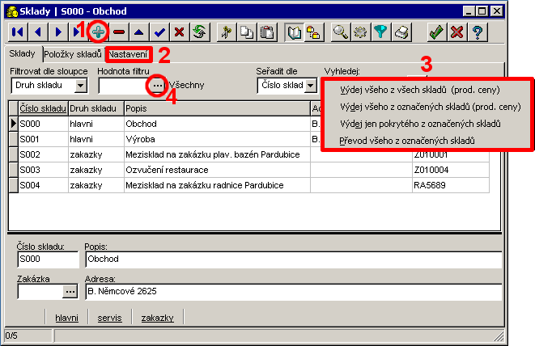Jump to first record with navigation arrow
The width and height of the screenshot is (535, 346).
[x=17, y=32]
